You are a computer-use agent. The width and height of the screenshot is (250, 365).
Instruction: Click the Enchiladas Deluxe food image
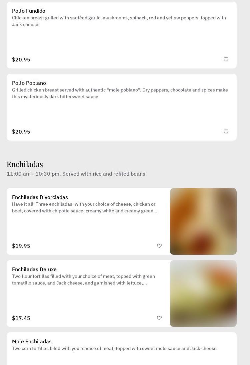tap(203, 294)
